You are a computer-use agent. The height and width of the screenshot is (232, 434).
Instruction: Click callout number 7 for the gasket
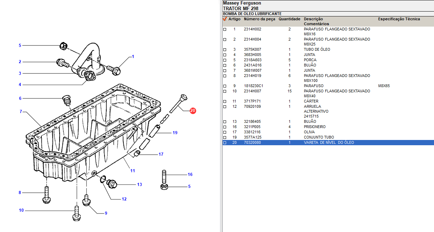[21, 112]
